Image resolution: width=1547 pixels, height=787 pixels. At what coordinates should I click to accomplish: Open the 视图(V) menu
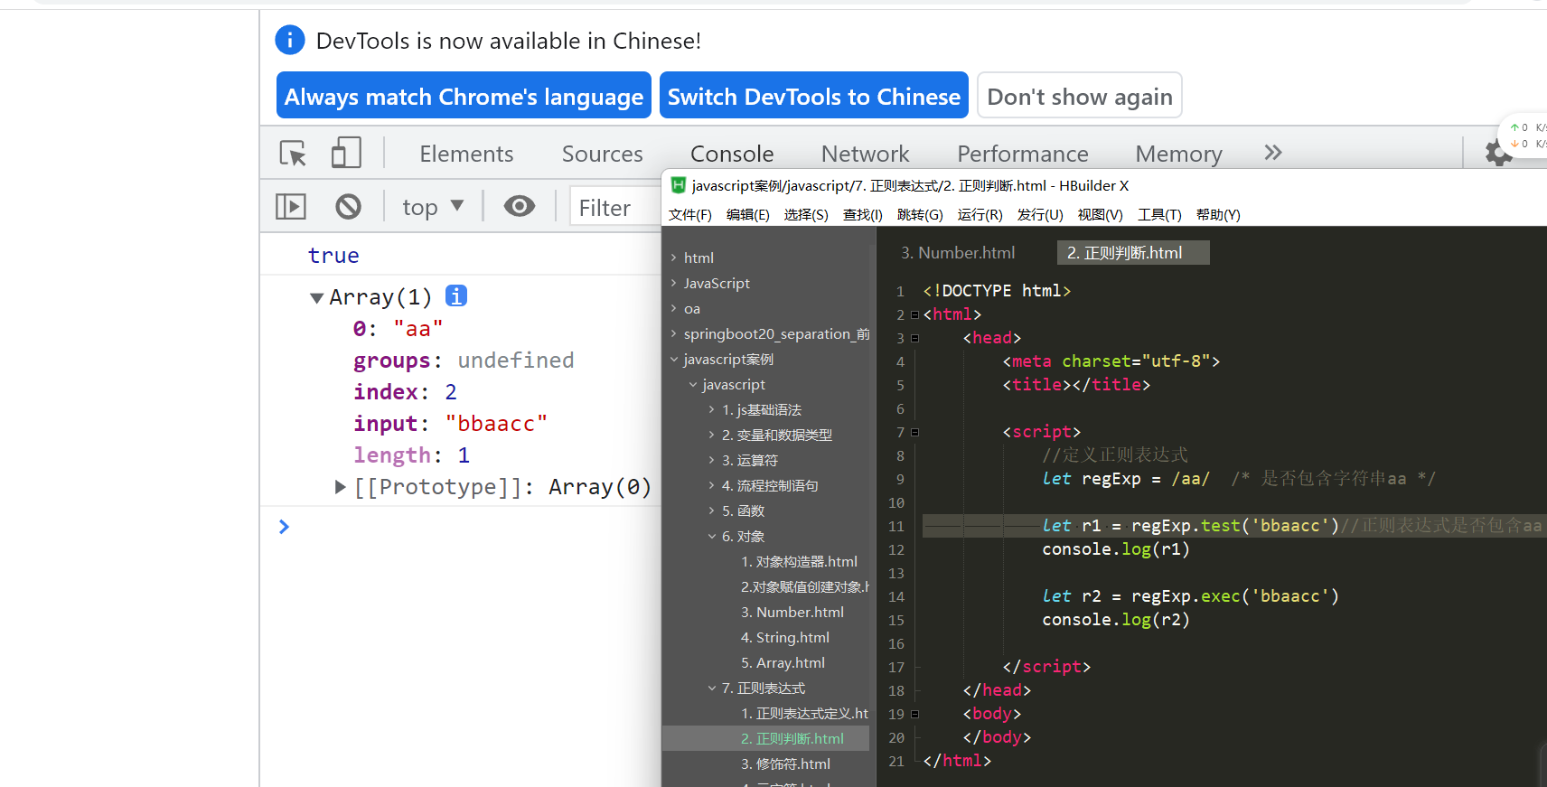point(1101,214)
